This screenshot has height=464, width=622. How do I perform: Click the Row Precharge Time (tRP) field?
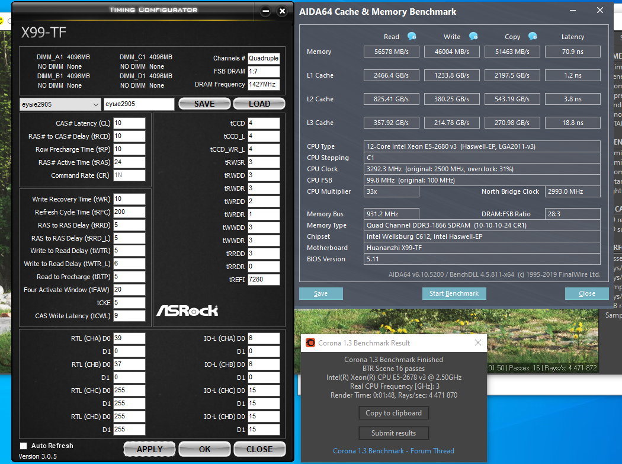(x=129, y=149)
